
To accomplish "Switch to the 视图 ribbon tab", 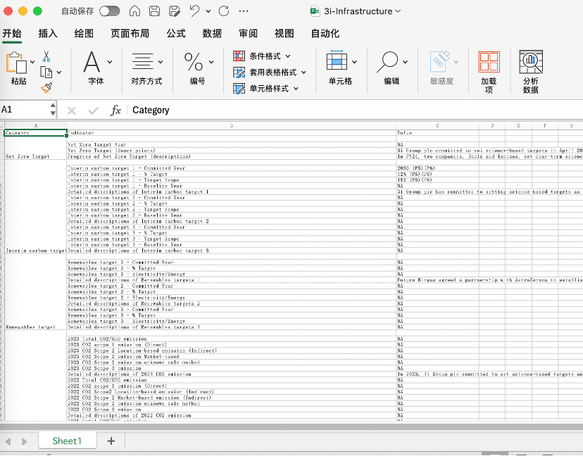I will coord(284,34).
